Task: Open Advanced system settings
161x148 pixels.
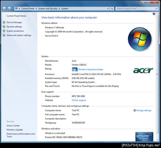Action: [x=19, y=35]
